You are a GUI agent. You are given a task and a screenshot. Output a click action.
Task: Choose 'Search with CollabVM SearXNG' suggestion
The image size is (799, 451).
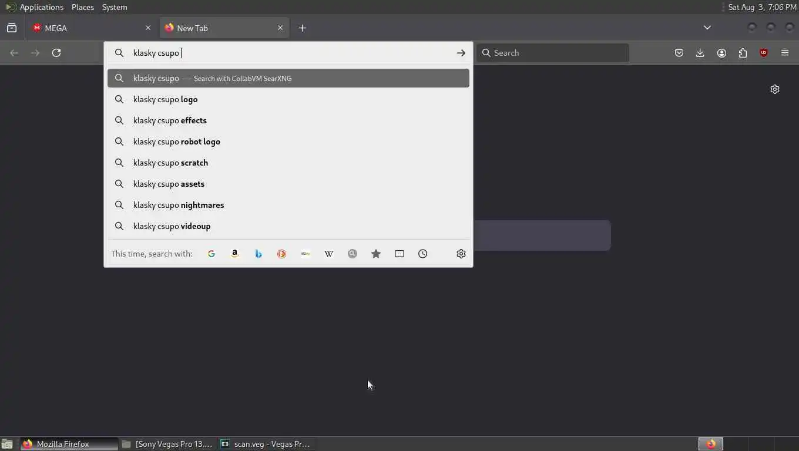click(288, 78)
